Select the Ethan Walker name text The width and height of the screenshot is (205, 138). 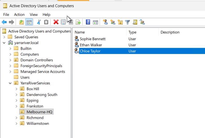coord(91,45)
